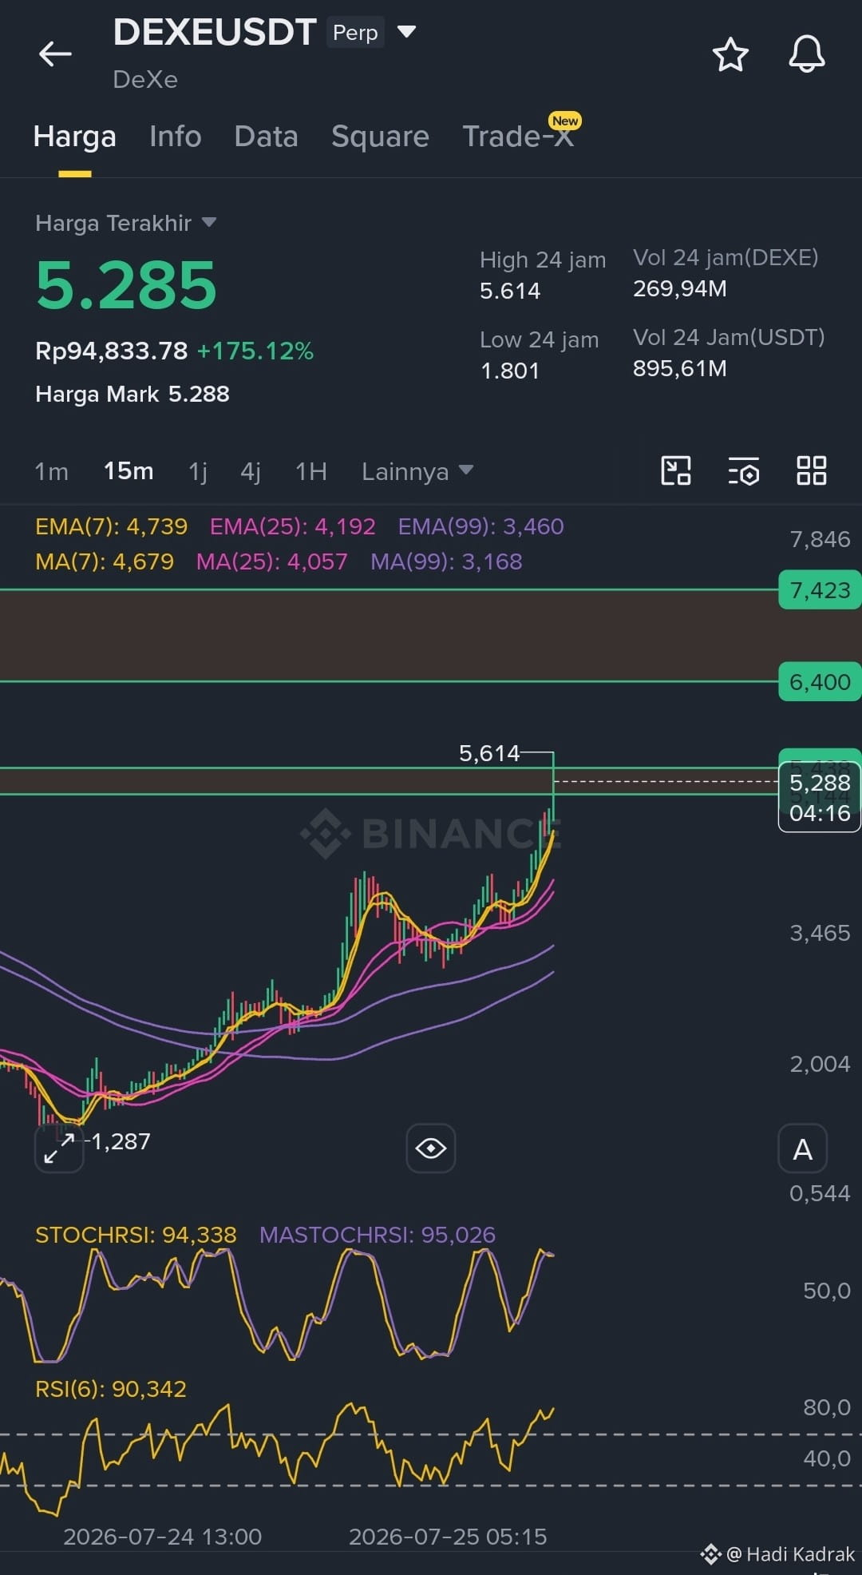Click the Low 24 jam value 1.801
The width and height of the screenshot is (862, 1575).
click(510, 371)
